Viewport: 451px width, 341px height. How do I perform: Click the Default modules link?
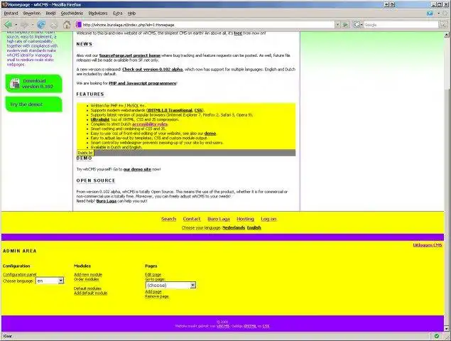[87, 288]
